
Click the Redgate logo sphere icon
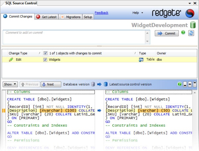tap(190, 13)
